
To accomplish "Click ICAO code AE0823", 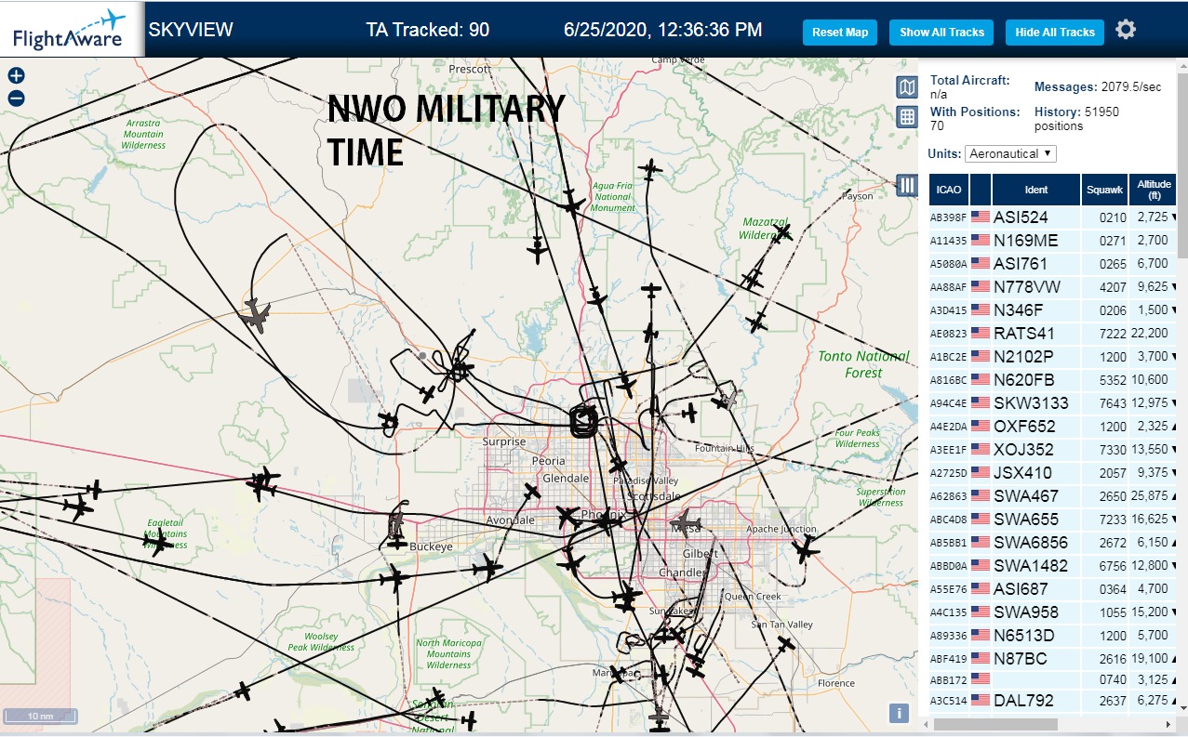I will (x=948, y=334).
